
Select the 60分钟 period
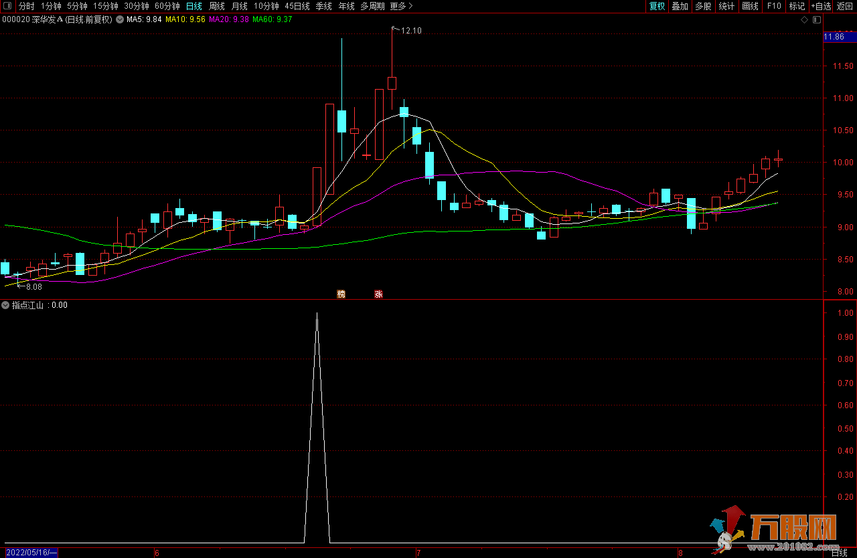[x=167, y=6]
